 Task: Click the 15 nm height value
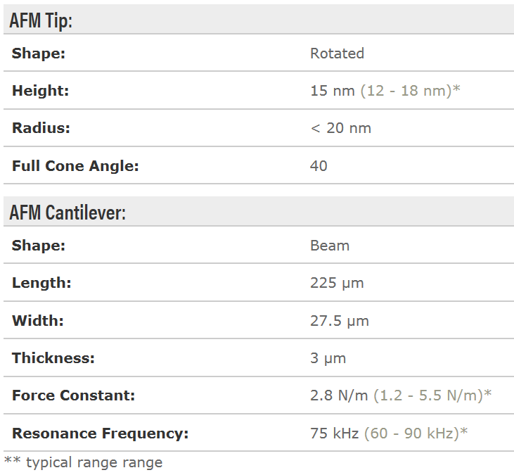point(333,91)
